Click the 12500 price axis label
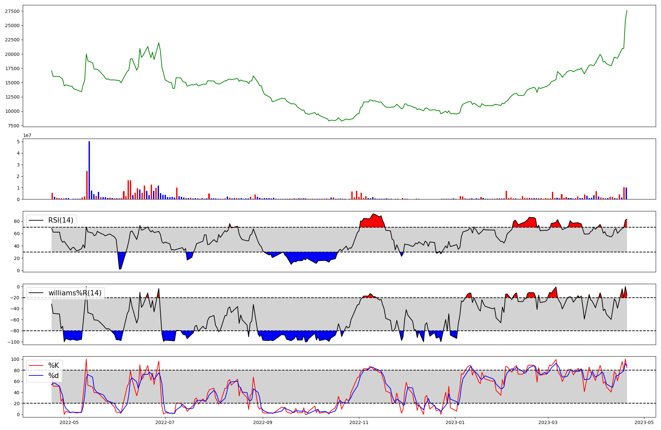 click(12, 97)
